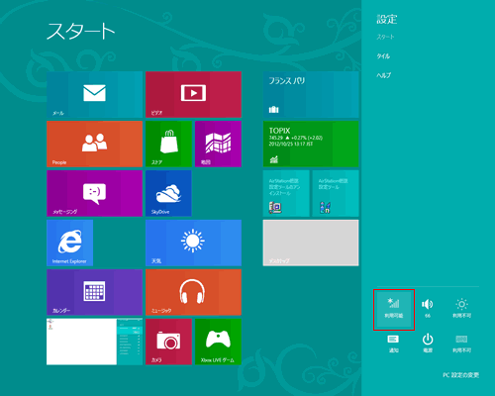Open the Music tile with headphones

[193, 292]
